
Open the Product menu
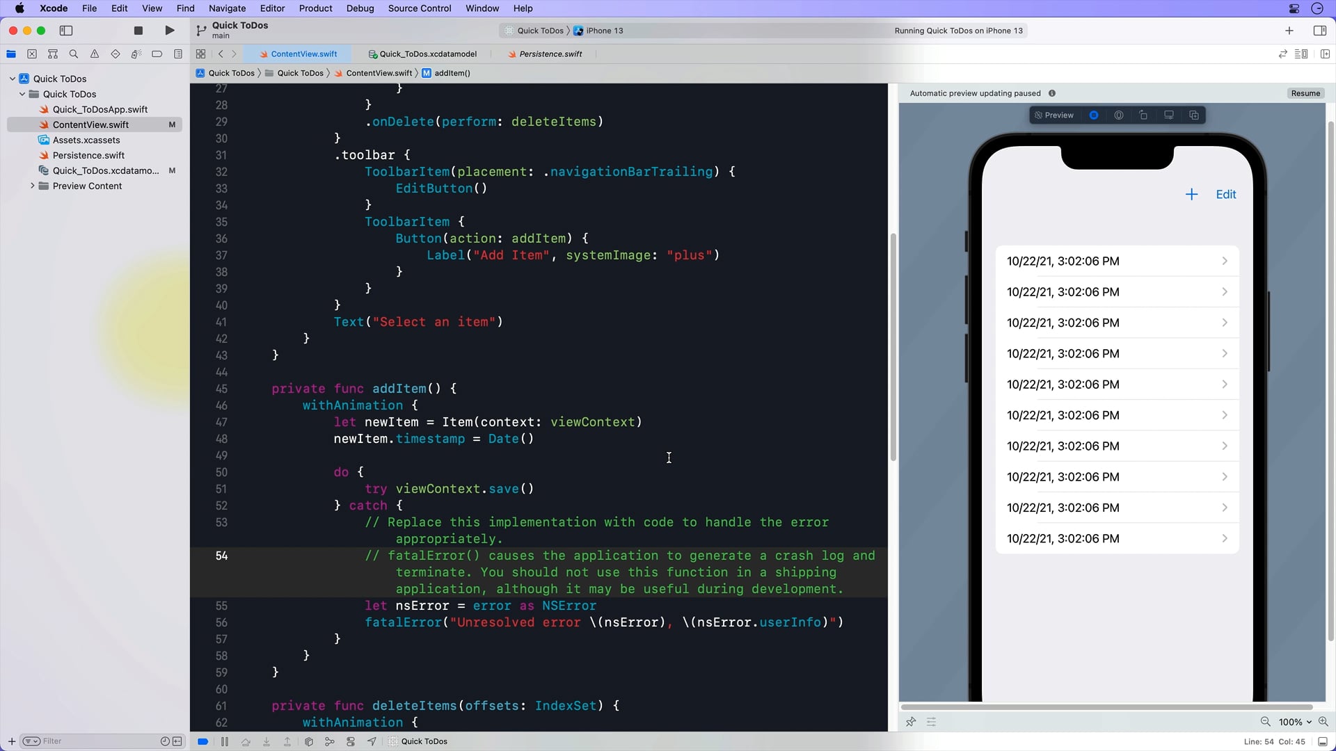(315, 8)
